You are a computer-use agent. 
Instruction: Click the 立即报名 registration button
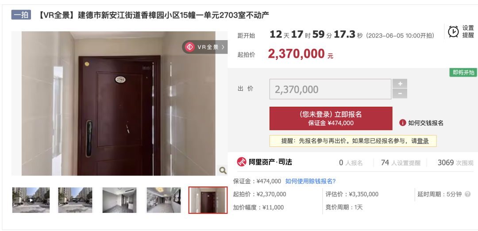point(331,119)
